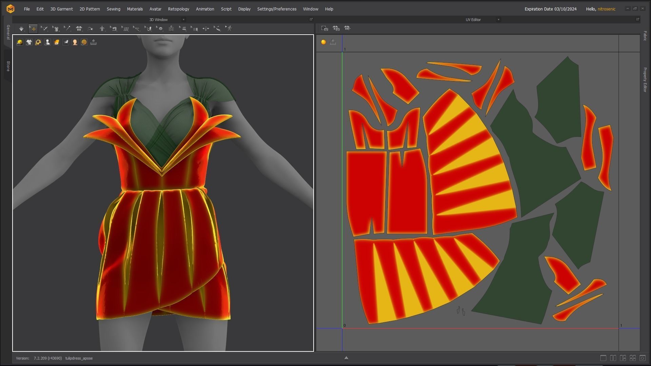Toggle garment display yellow block icon
651x366 pixels.
coord(20,42)
